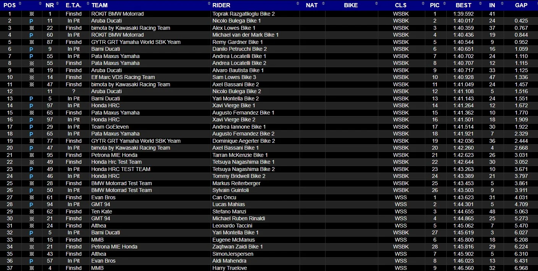
Task: Click the flag icon for Axel Bassani Bike 2
Action: [x=31, y=84]
